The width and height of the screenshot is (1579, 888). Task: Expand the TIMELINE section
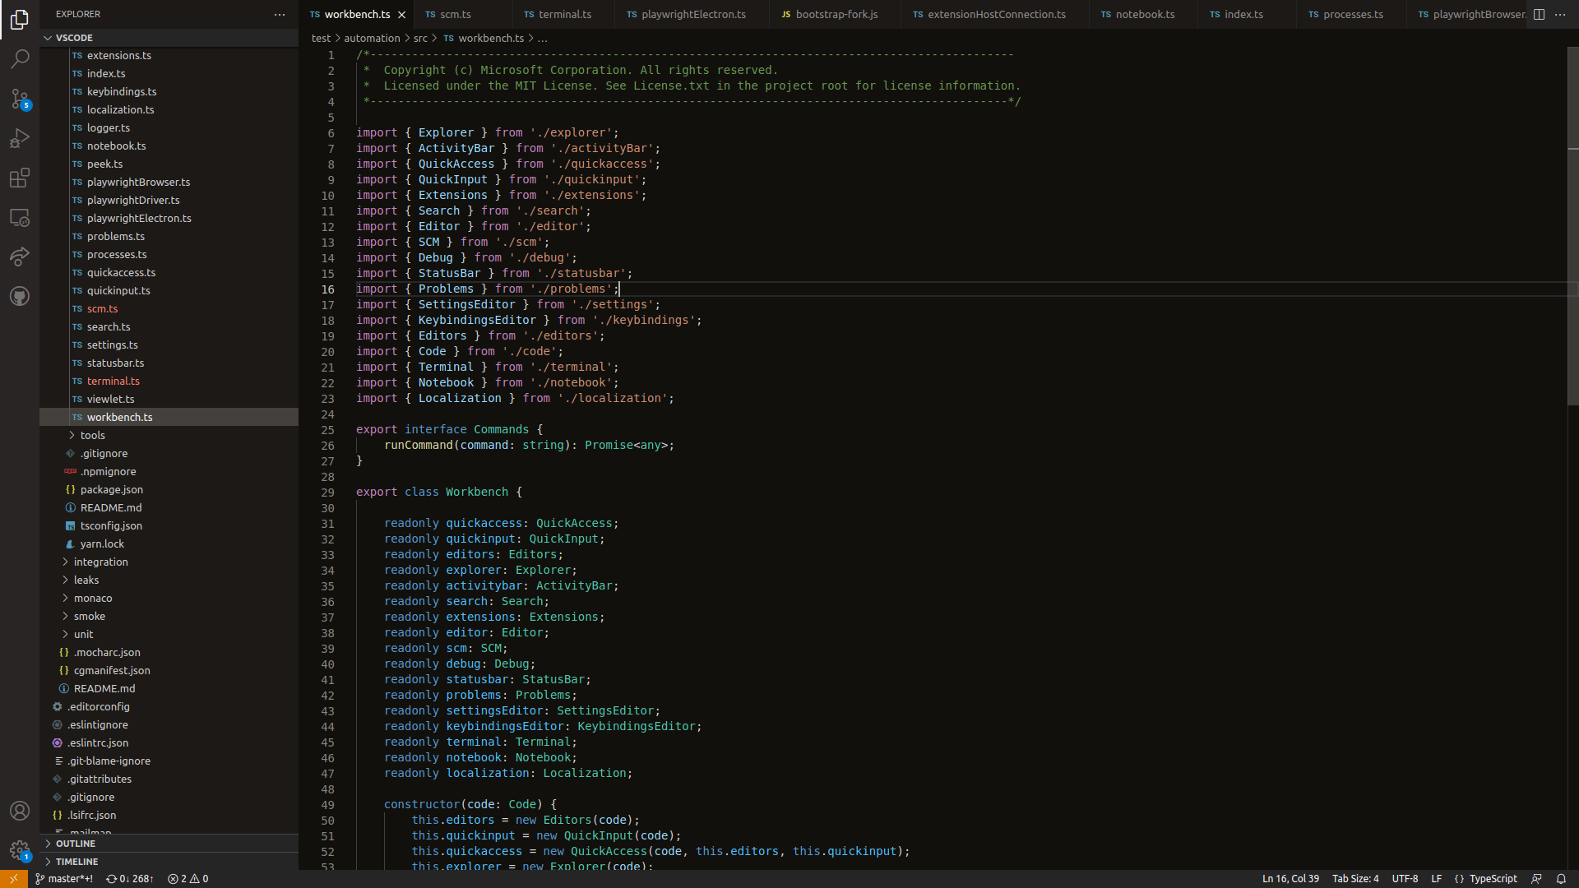(76, 862)
